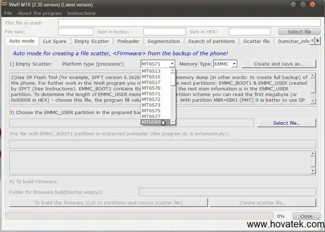Switch to the Cut Spare tab
Viewport: 325px width, 232px height.
coord(55,41)
